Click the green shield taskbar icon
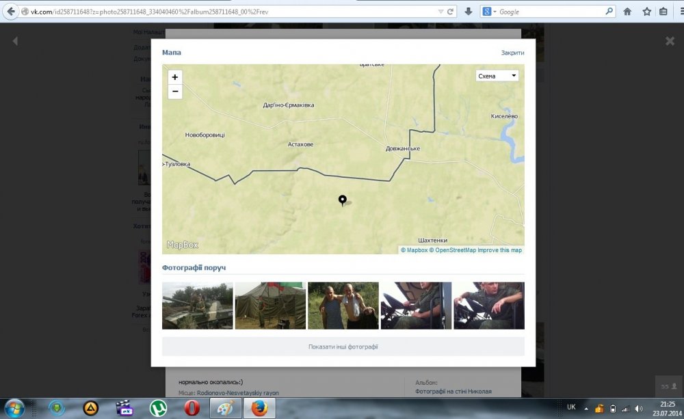The height and width of the screenshot is (419, 684). click(x=57, y=409)
